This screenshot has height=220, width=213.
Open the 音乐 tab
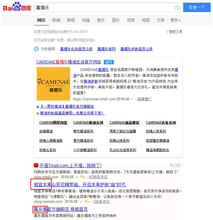pos(101,20)
